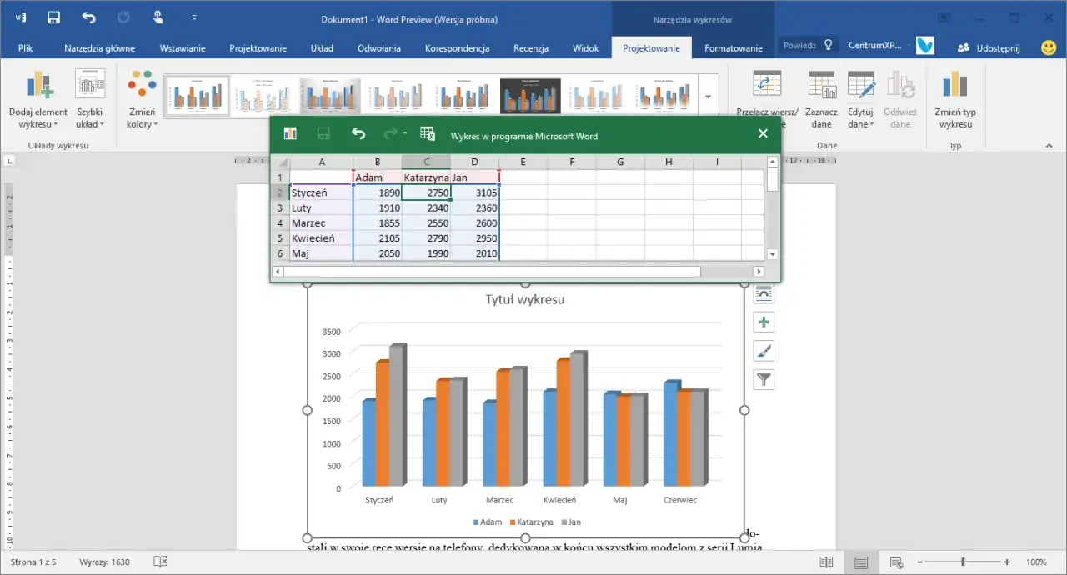
Task: Select the dark chart style thumbnail
Action: [x=530, y=97]
